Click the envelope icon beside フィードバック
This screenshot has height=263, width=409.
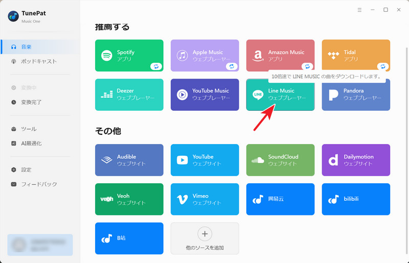(x=14, y=184)
